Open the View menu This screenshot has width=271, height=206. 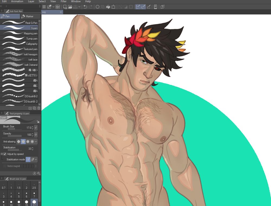coord(53,1)
